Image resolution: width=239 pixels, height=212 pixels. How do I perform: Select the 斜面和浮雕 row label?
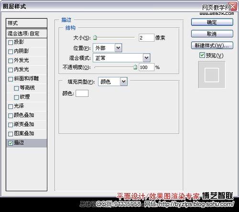coord(26,78)
